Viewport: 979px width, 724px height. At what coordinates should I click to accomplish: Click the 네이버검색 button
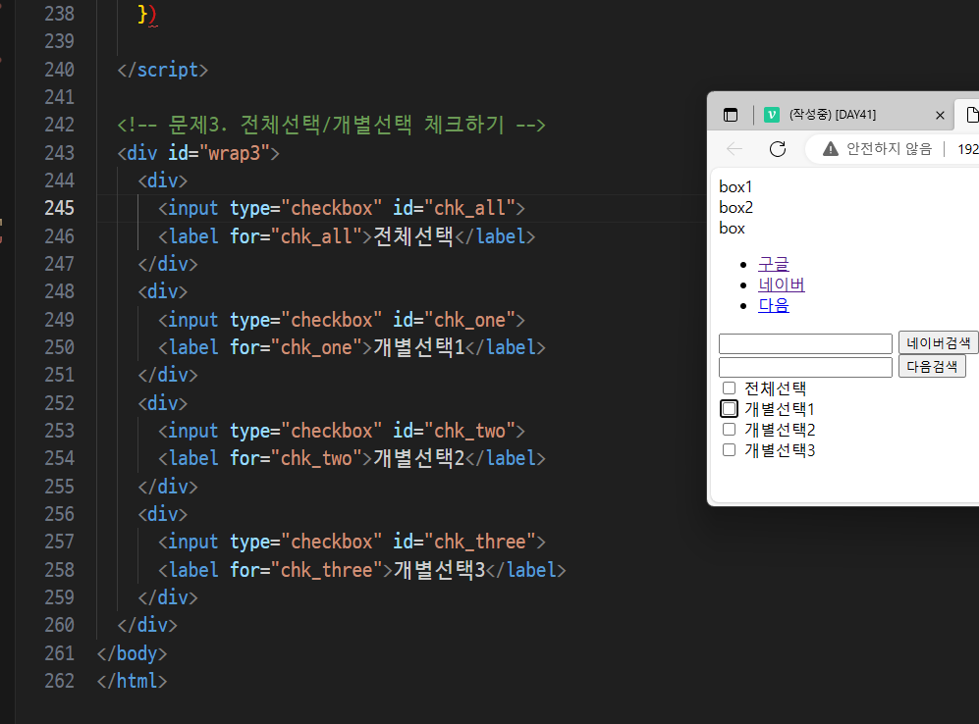click(x=939, y=343)
